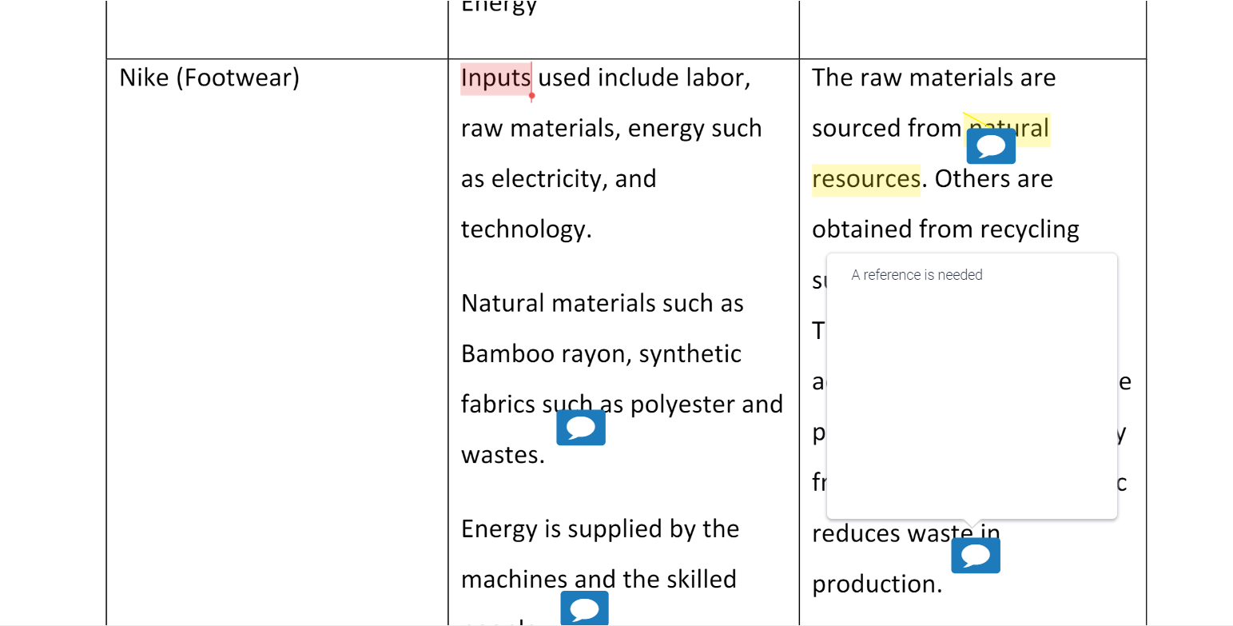The height and width of the screenshot is (626, 1233).
Task: Click the line 'raw materials, energy such'
Action: [611, 129]
